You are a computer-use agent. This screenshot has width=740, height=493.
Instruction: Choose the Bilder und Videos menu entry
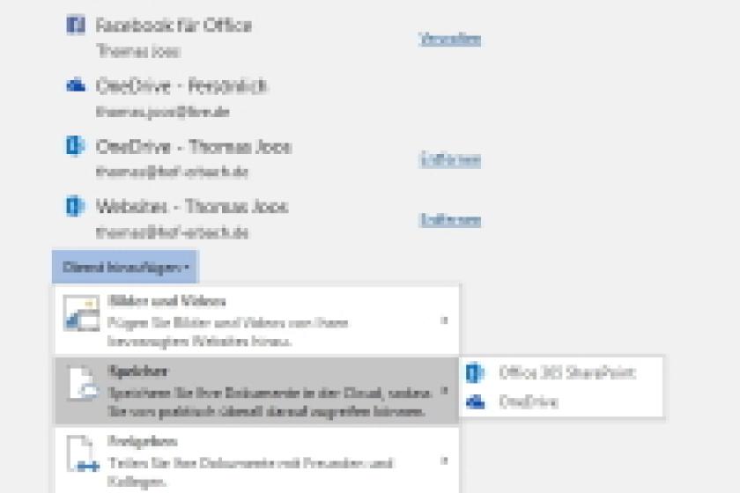click(x=256, y=320)
